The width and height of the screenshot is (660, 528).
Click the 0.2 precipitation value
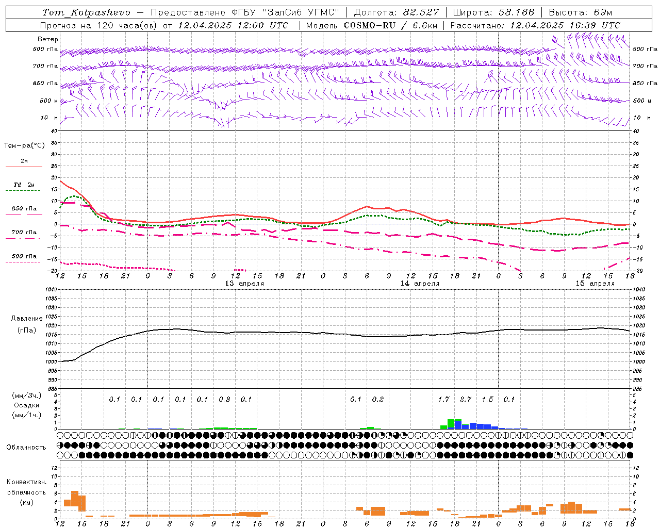[x=378, y=399]
